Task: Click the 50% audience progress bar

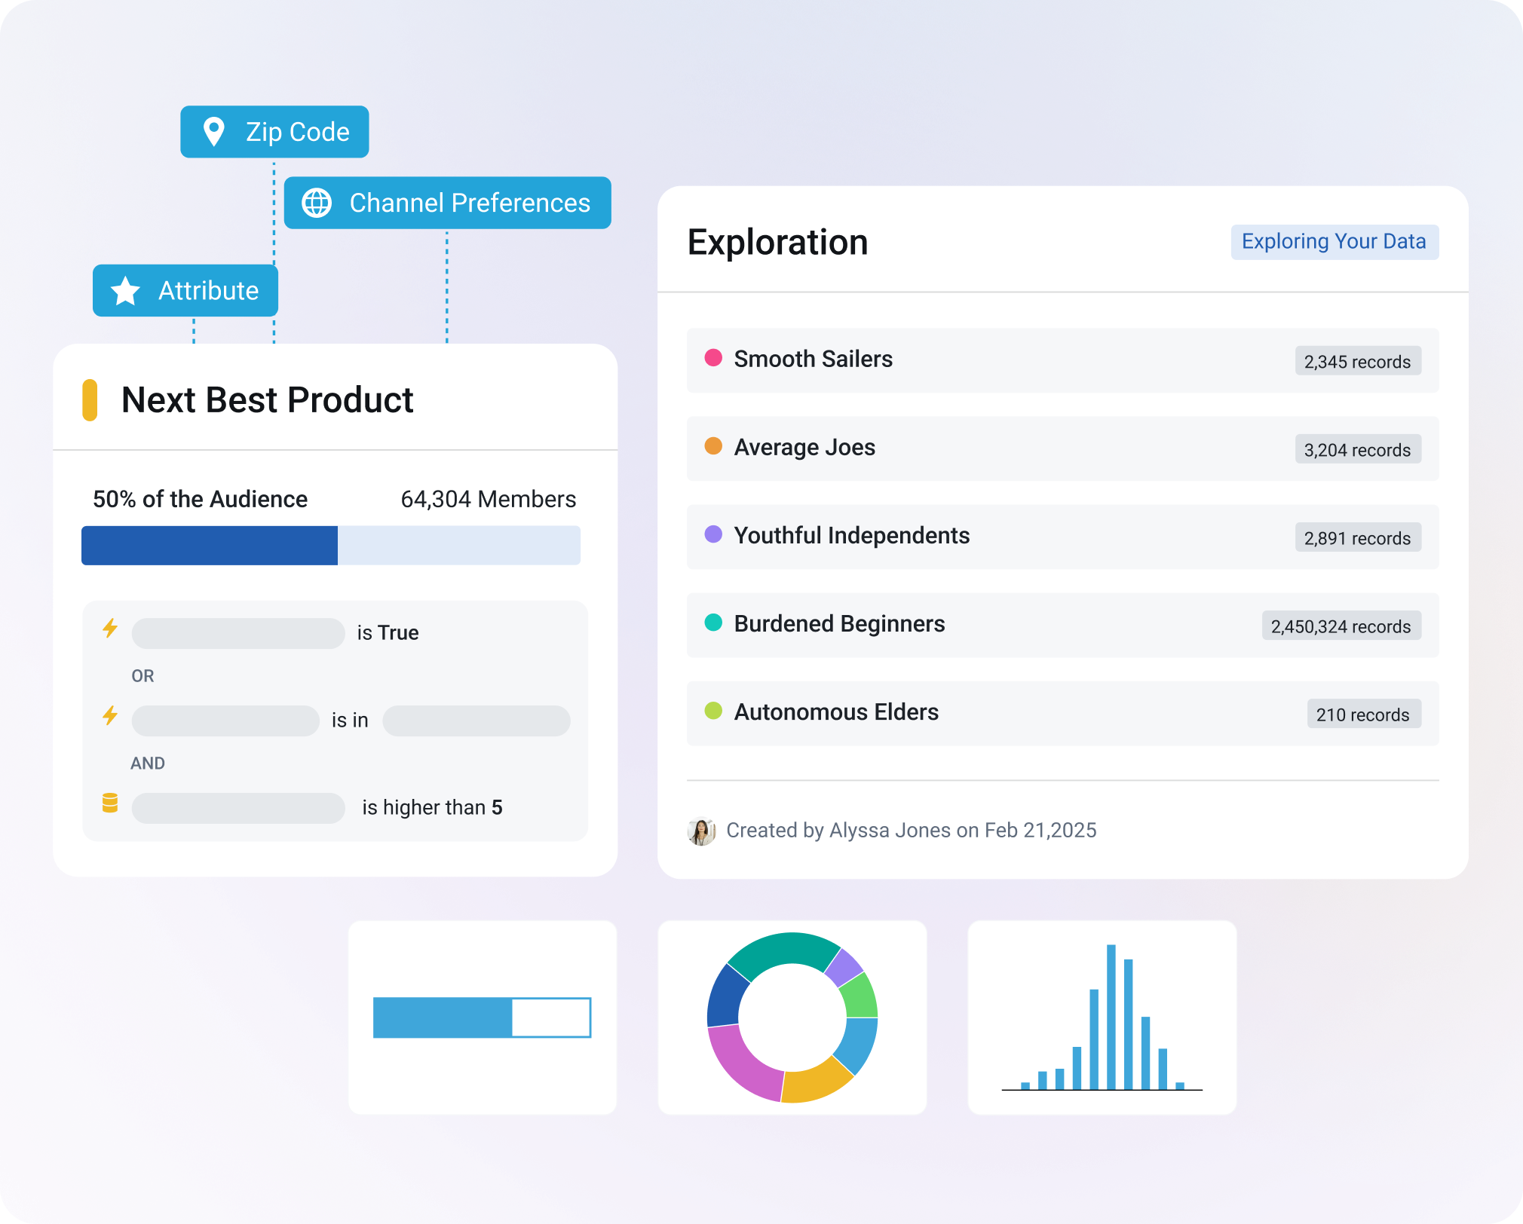Action: [x=330, y=546]
